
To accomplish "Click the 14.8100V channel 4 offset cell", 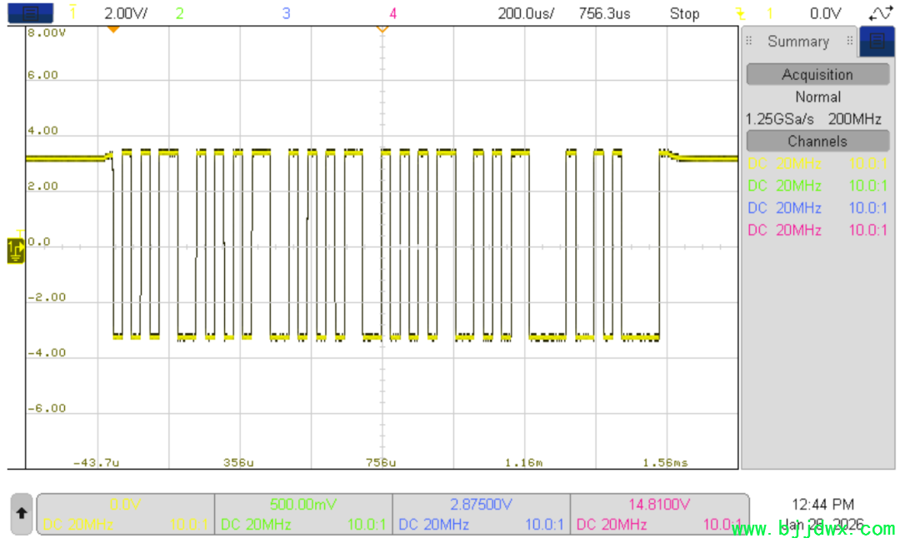I will [x=658, y=504].
